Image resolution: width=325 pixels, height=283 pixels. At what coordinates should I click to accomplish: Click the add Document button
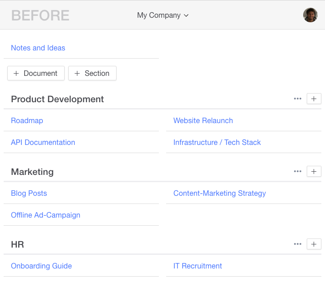[36, 73]
